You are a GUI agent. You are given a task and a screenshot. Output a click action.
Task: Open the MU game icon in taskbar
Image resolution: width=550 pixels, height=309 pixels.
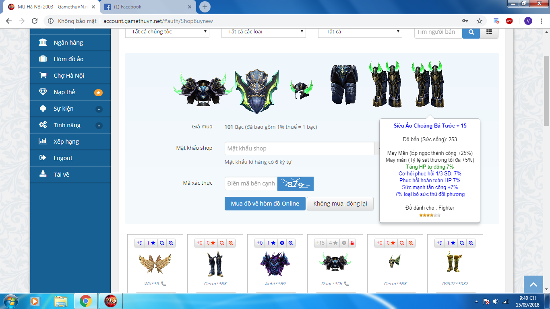click(x=111, y=301)
